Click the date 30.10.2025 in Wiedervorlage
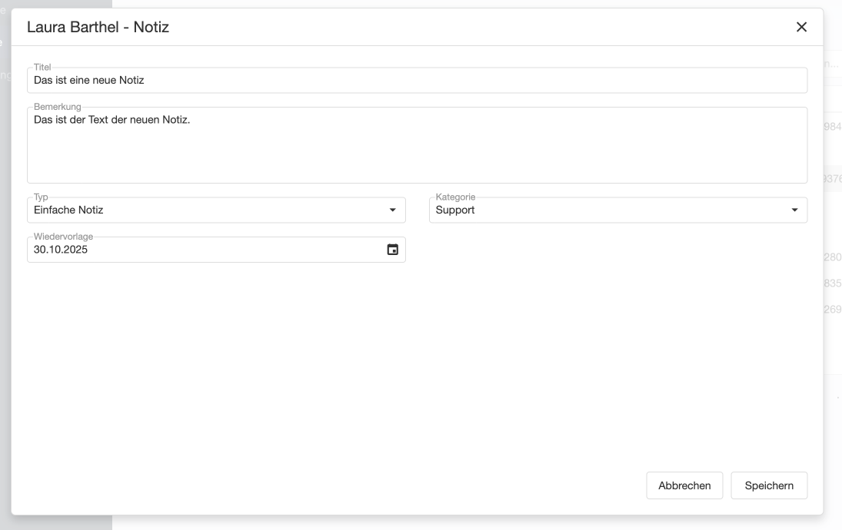842x530 pixels. [x=61, y=250]
